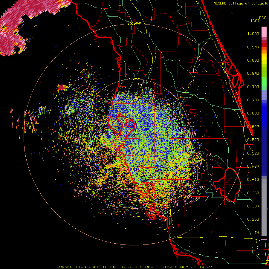The image size is (269, 269).
Task: Select the 0.947 scale value
Action: [x=253, y=47]
